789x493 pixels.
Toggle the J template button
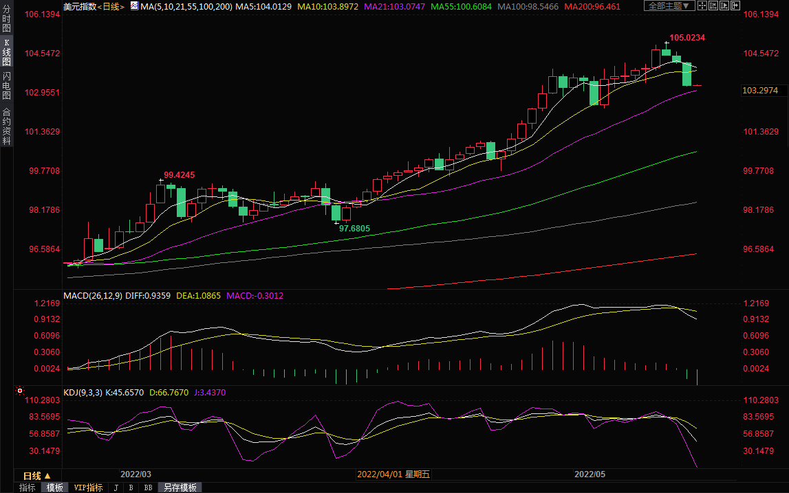(116, 488)
